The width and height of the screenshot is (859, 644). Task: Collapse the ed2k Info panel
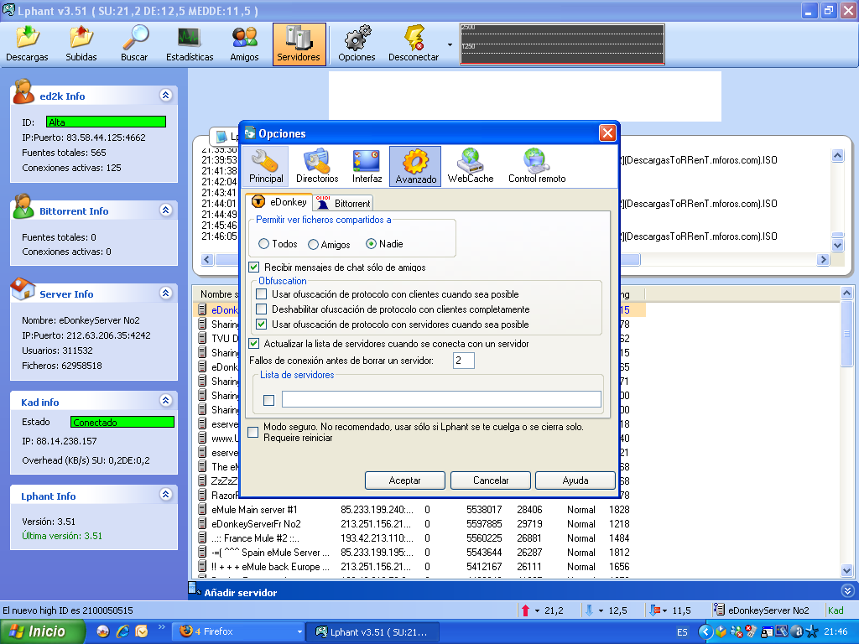click(166, 96)
